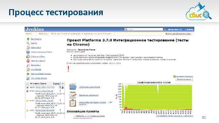Click the notepad Changes icon in sidebar

point(28,48)
